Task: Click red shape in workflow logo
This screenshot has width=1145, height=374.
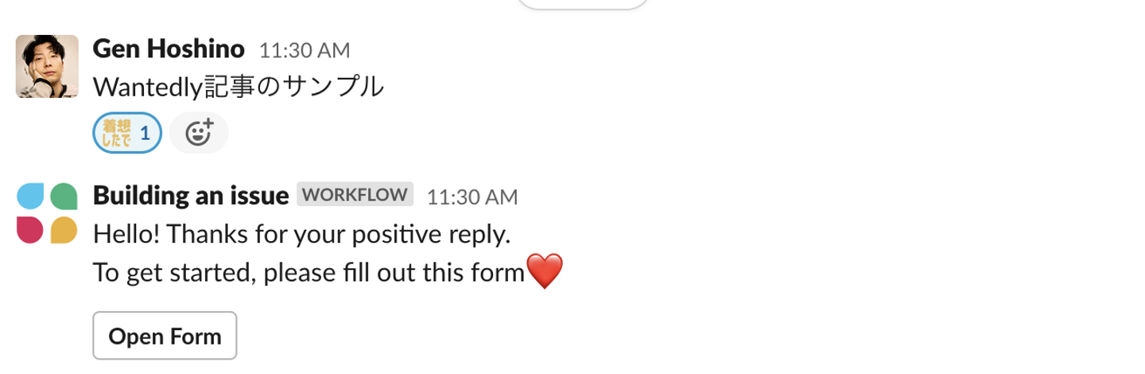Action: click(30, 229)
